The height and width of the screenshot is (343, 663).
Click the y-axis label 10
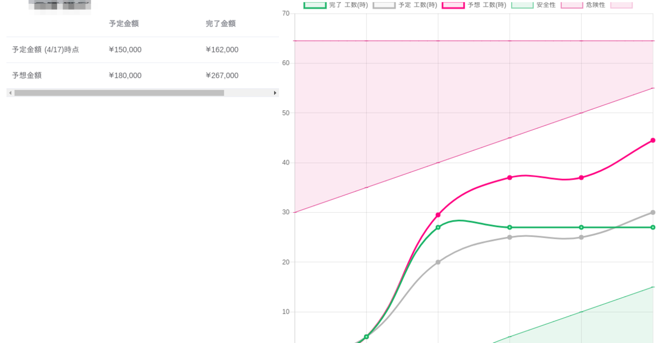286,312
